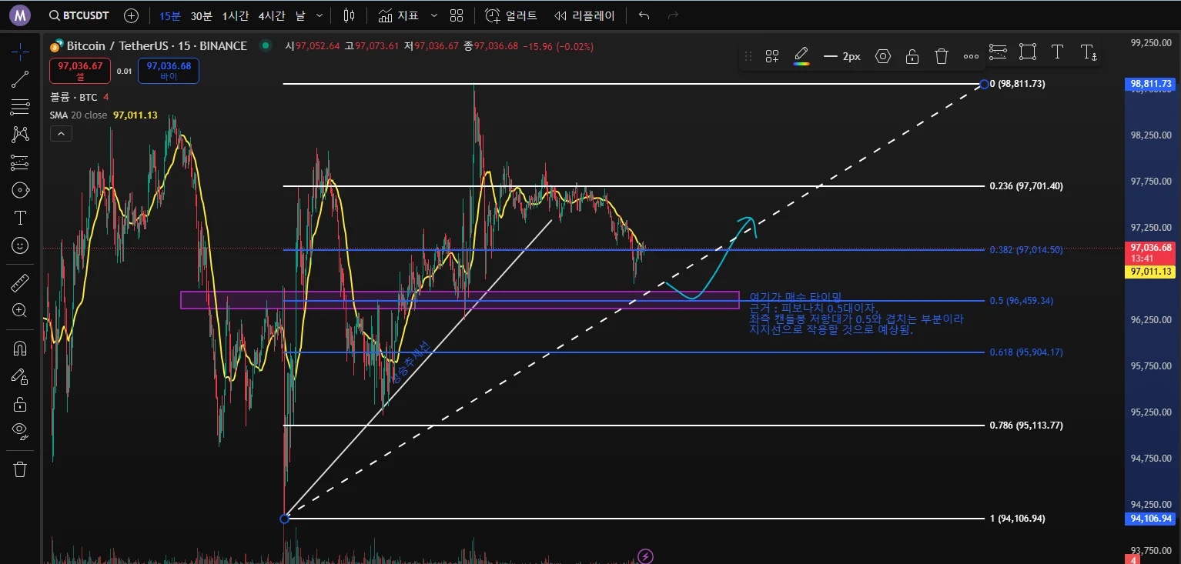The height and width of the screenshot is (564, 1181).
Task: Select the ruler measure tool
Action: 20,283
